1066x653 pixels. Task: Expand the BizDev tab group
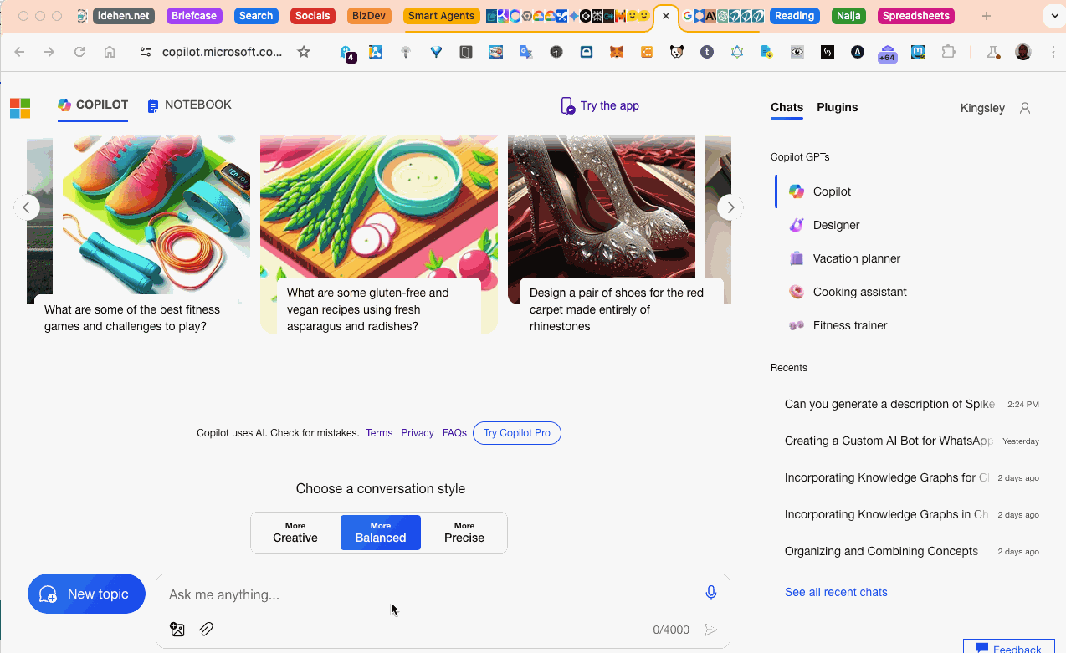click(x=369, y=16)
